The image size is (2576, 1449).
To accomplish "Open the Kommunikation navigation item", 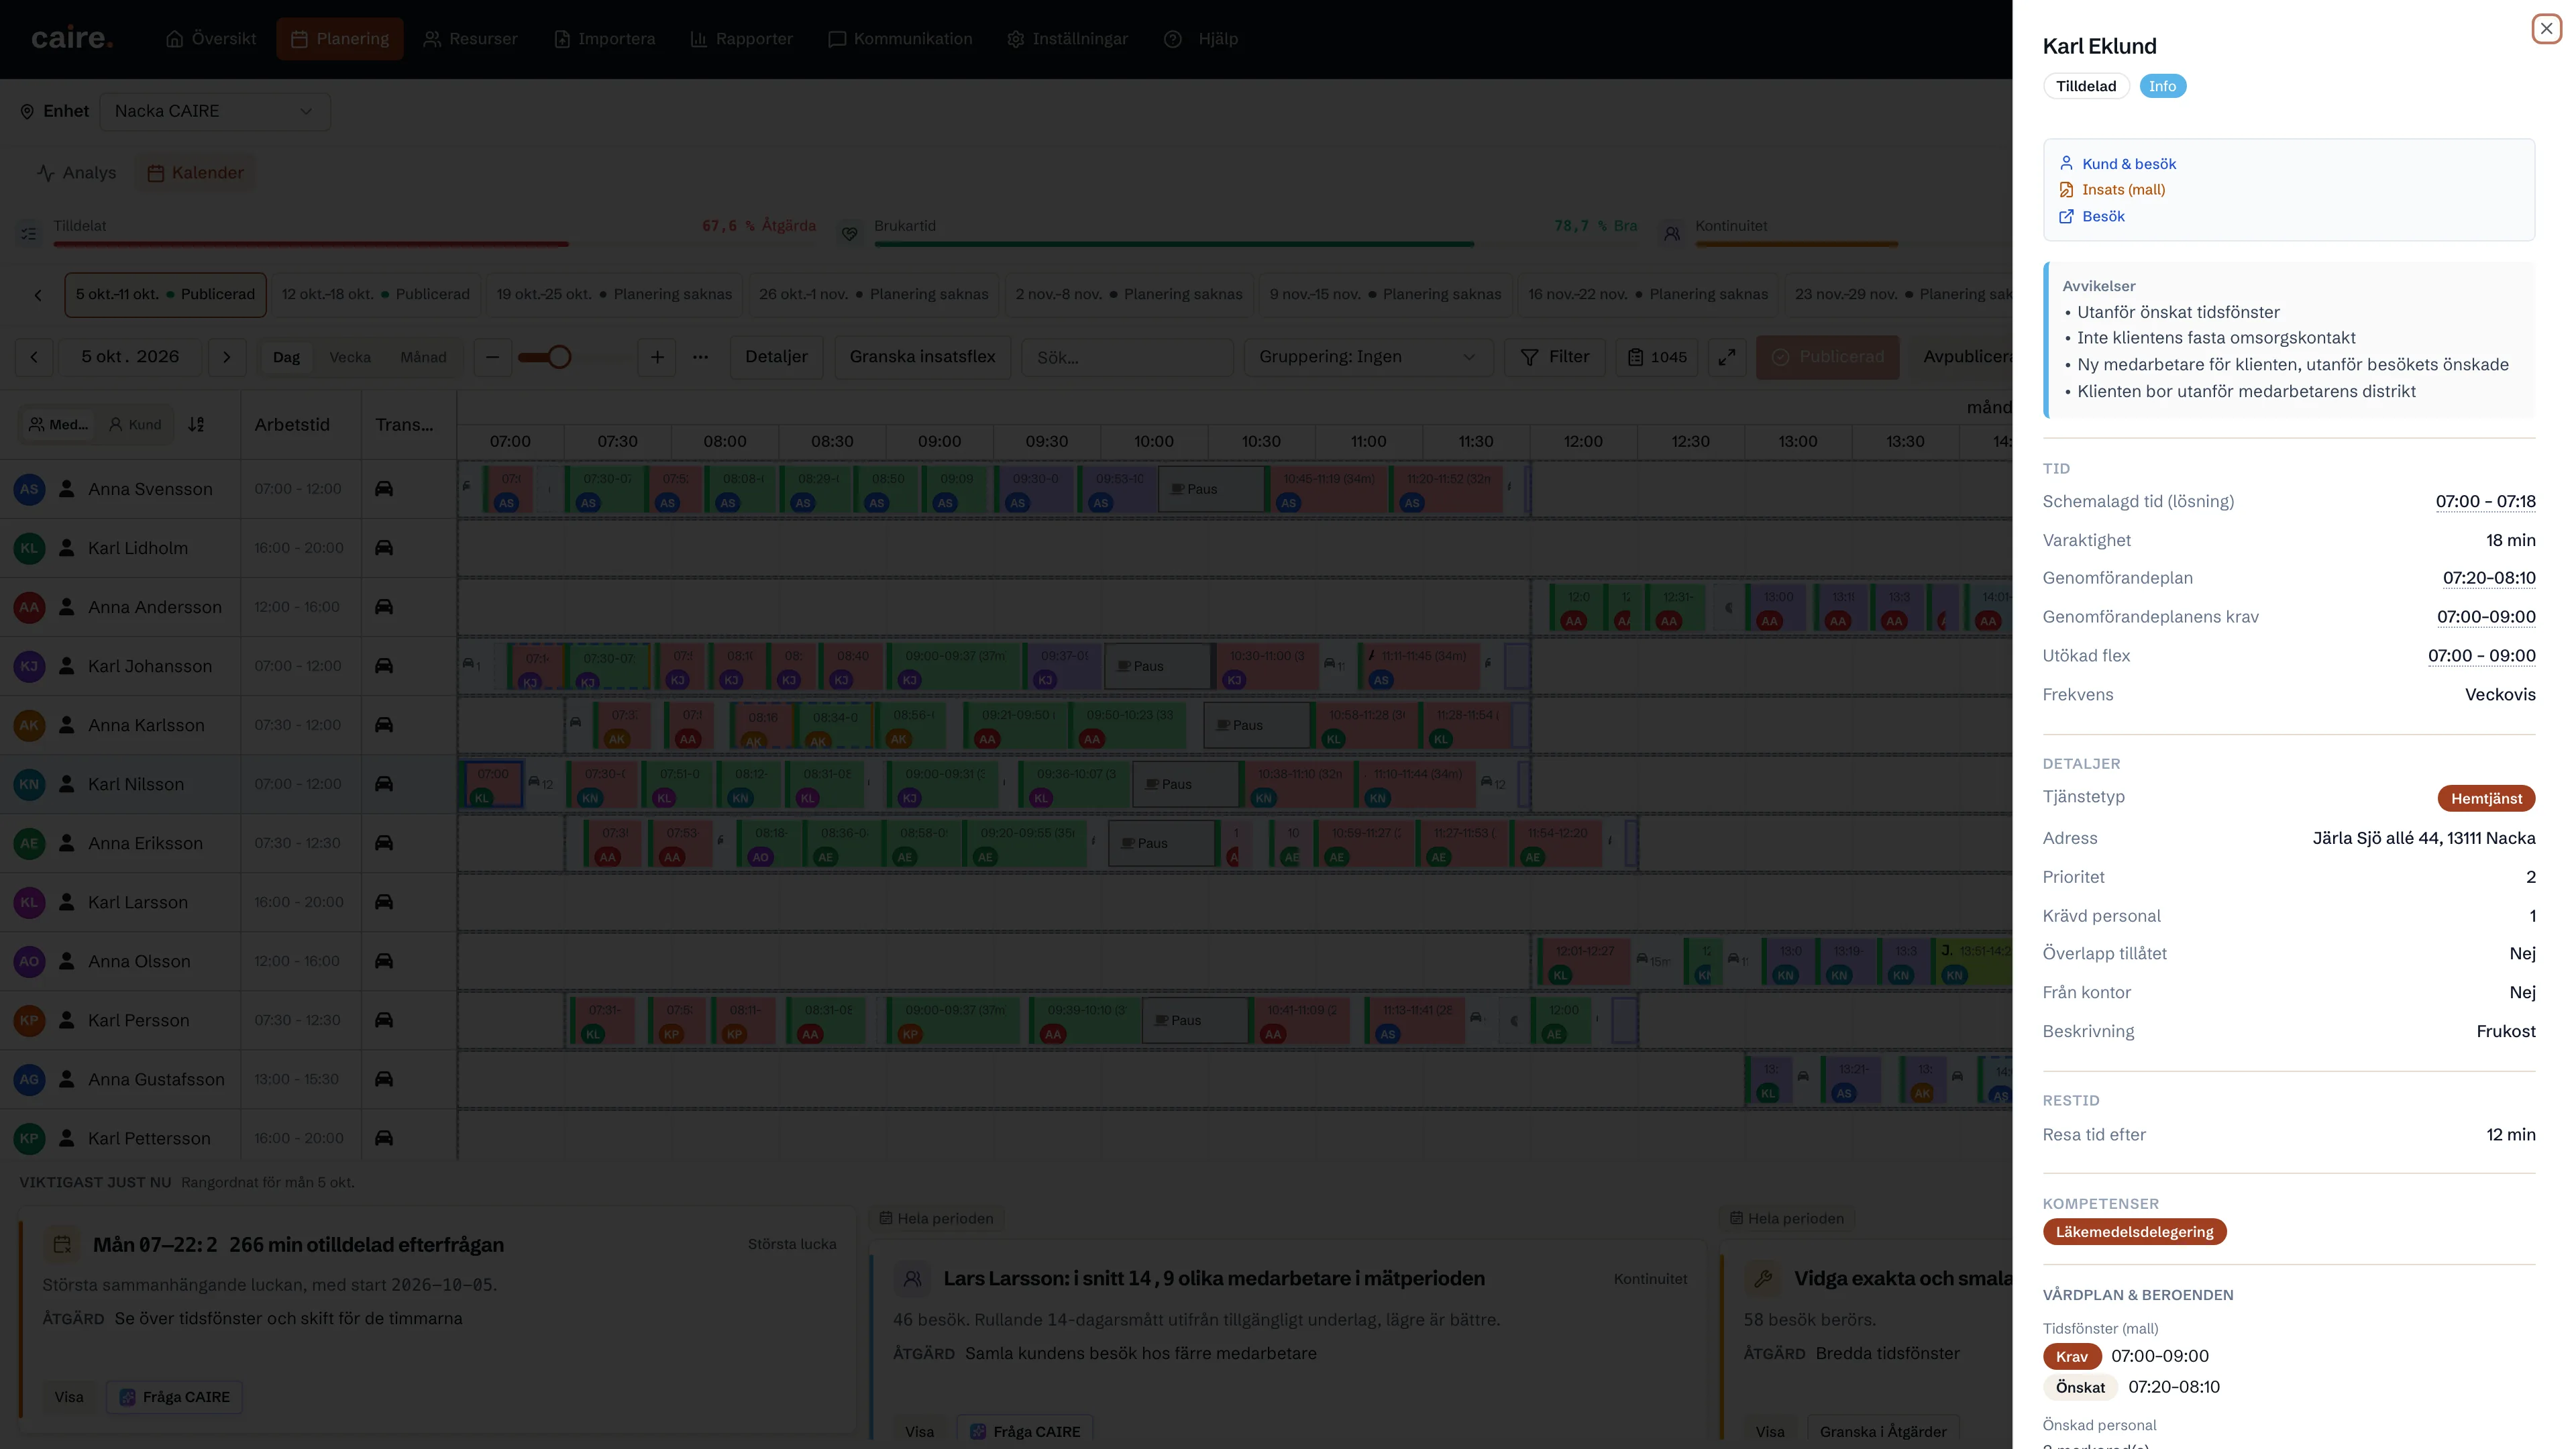I will 900,39.
